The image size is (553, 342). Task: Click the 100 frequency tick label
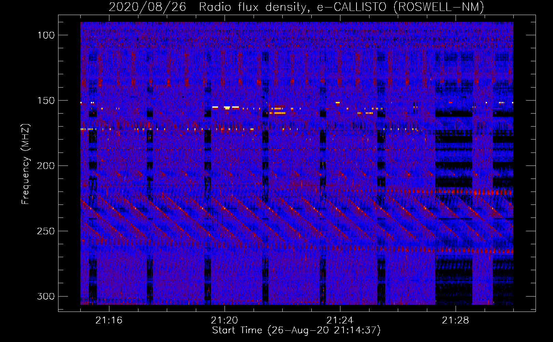coord(46,35)
